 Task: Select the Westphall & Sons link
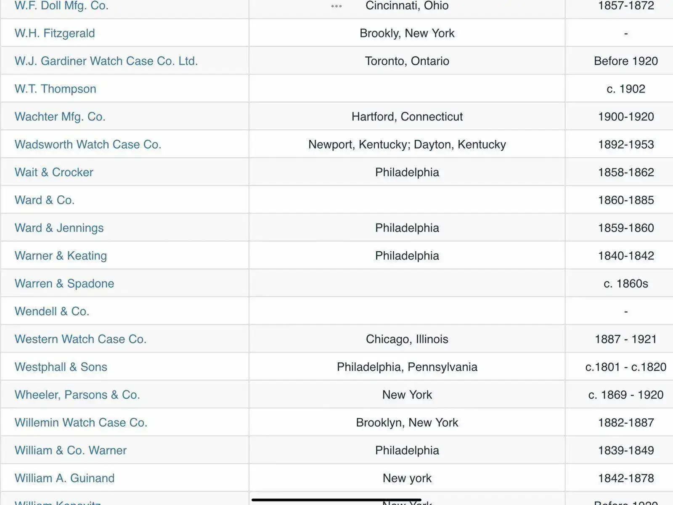[61, 367]
